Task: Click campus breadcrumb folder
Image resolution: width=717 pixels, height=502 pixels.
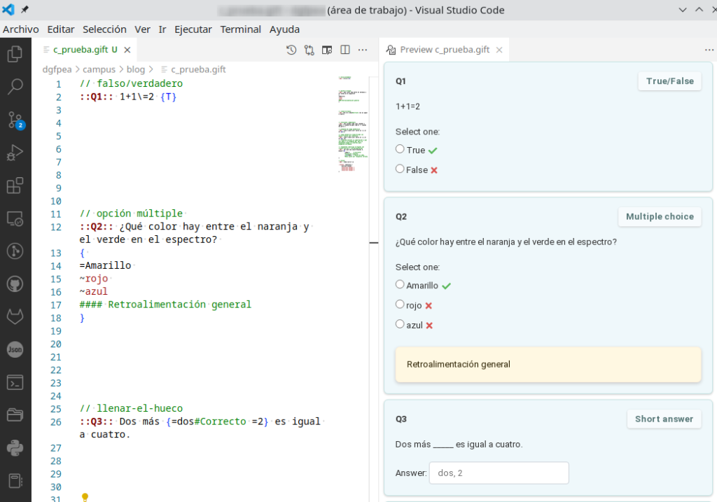Action: tap(99, 69)
